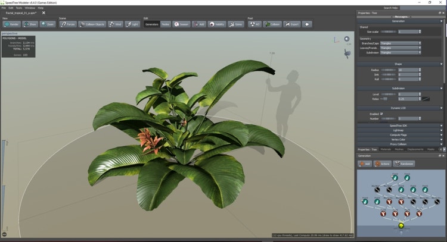Screen dimensions: 447x242
Task: Click the ellipsis icon at viewport bottom-left
Action: point(4,234)
